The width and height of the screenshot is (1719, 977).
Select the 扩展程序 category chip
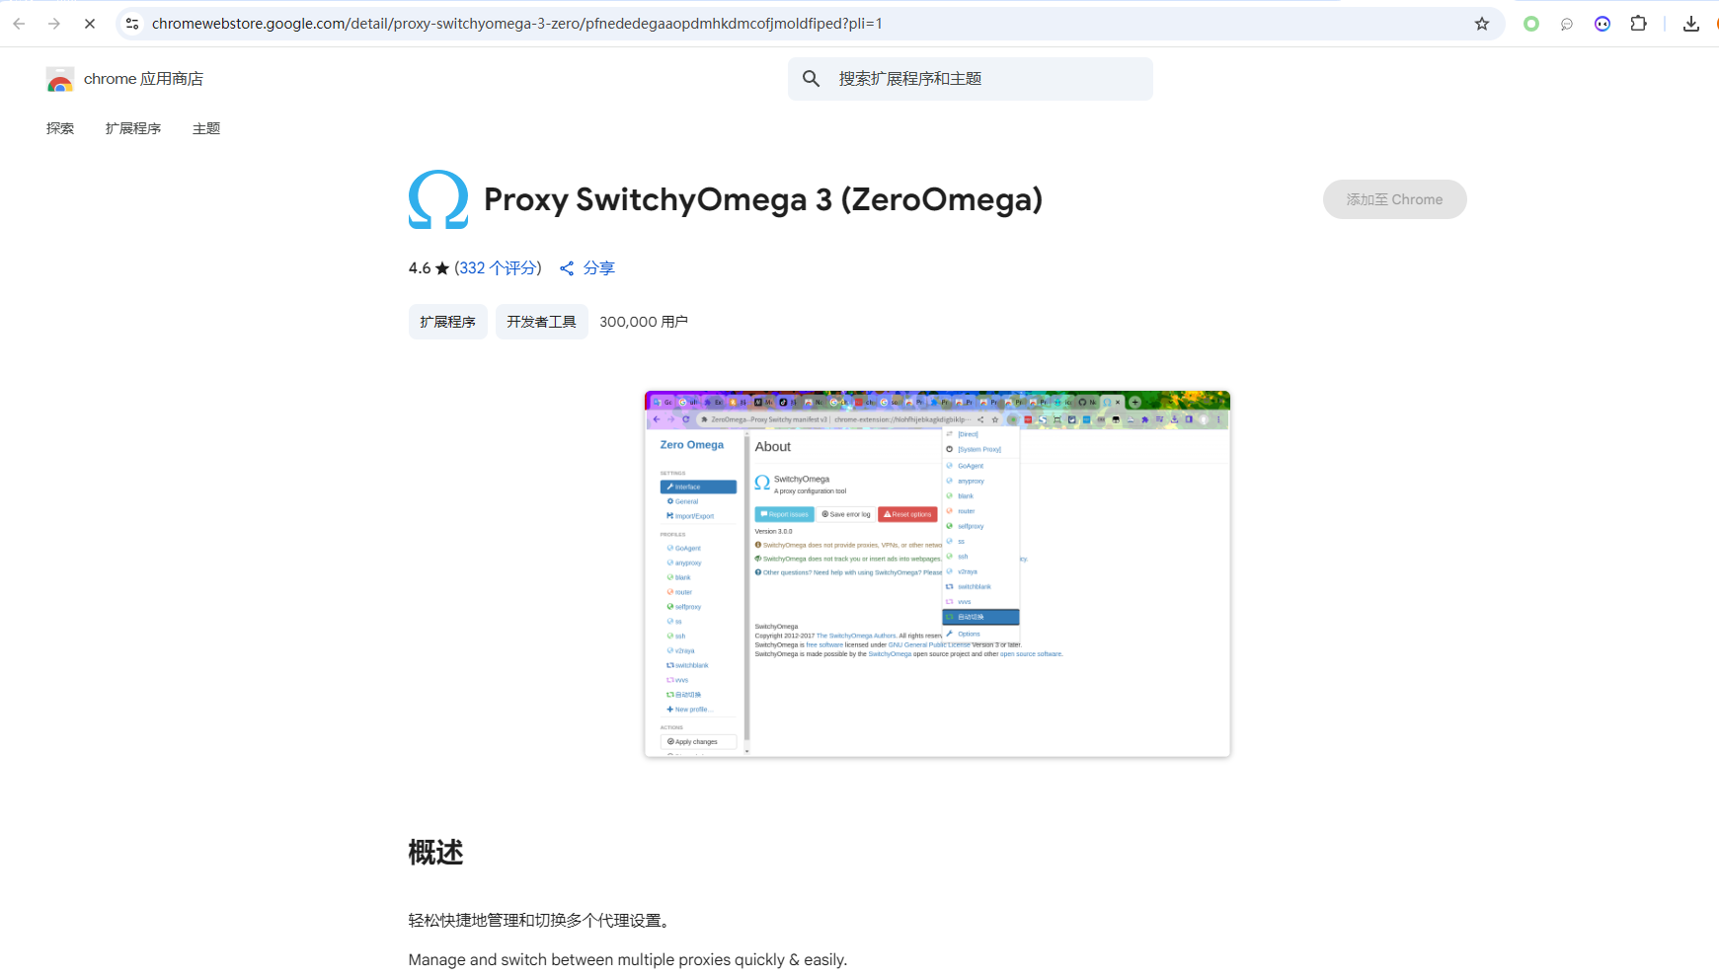(448, 322)
